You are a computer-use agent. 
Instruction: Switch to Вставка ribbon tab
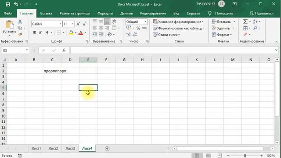[x=46, y=14]
